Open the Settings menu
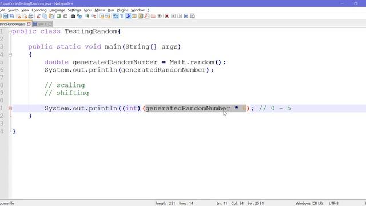 tap(74, 10)
